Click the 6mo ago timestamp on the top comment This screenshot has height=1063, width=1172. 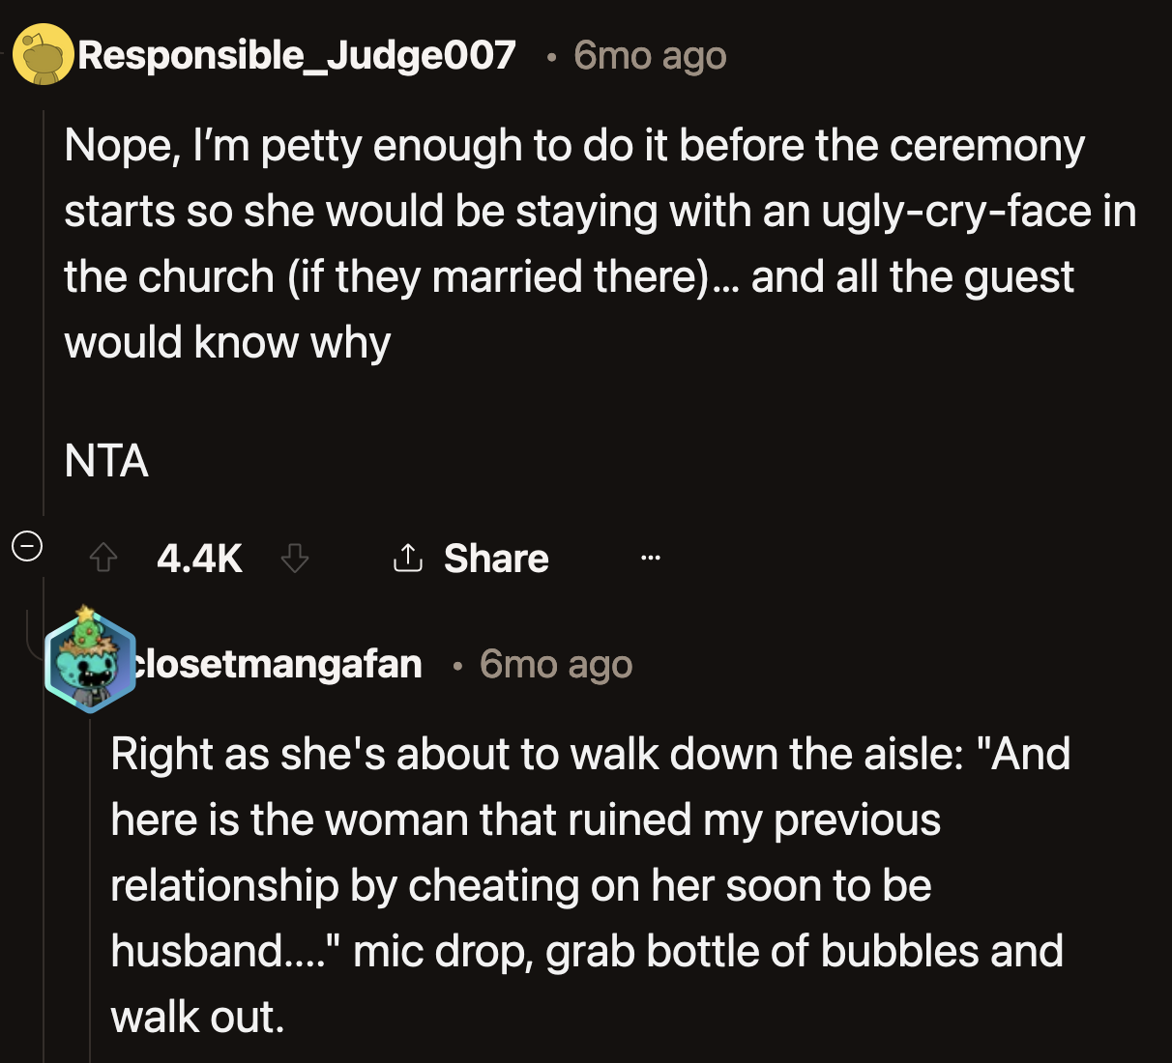649,55
